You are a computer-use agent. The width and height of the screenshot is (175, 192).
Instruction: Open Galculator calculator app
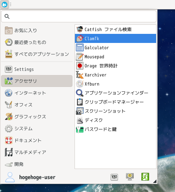tap(115, 47)
